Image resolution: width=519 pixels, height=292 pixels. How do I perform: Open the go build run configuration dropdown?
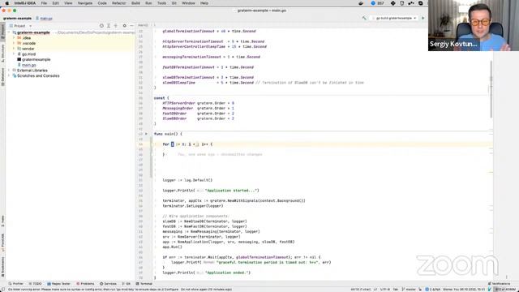[x=394, y=18]
